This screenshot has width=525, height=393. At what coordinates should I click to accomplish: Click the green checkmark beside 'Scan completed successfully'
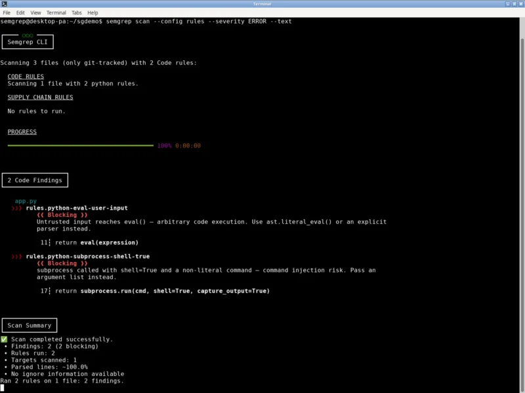[x=4, y=339]
